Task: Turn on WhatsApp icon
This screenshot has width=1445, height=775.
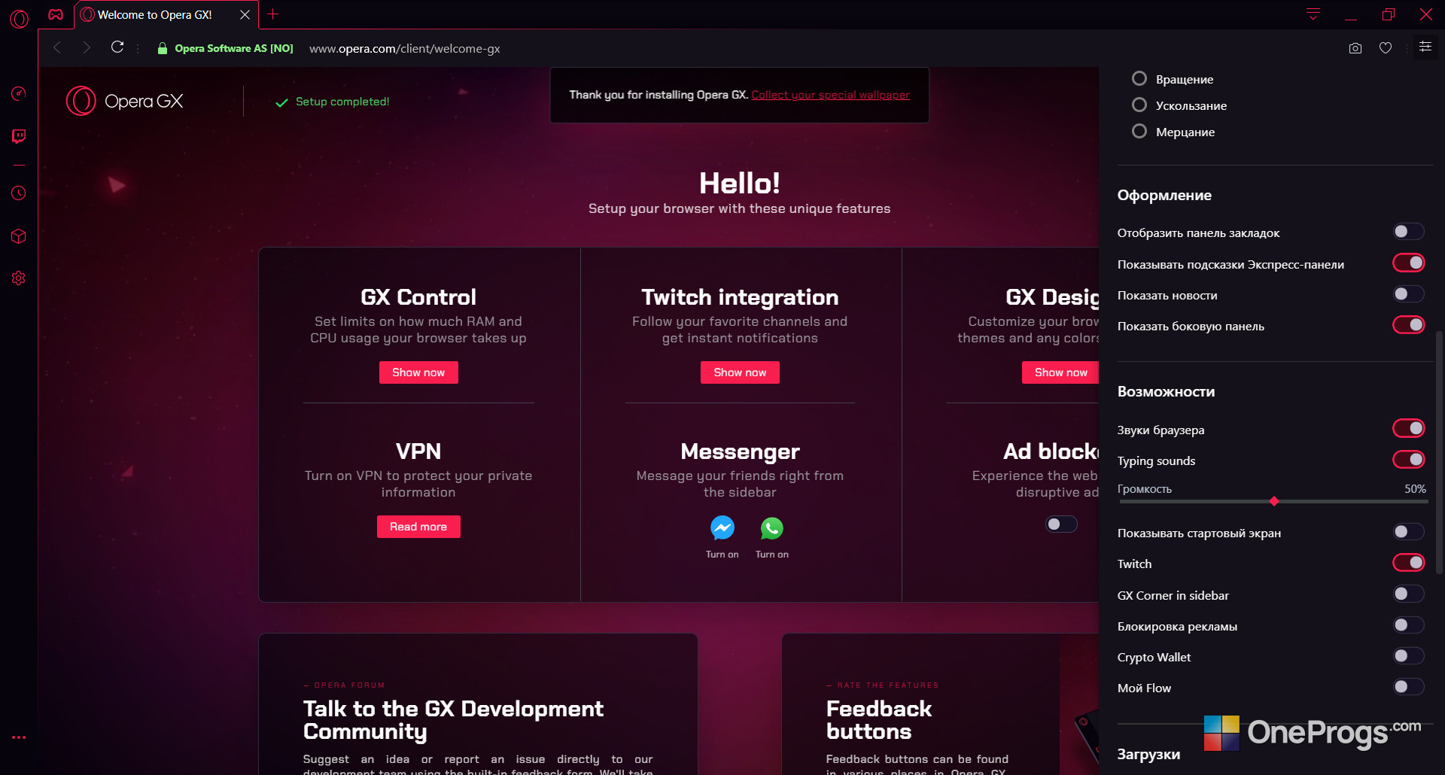Action: (772, 528)
